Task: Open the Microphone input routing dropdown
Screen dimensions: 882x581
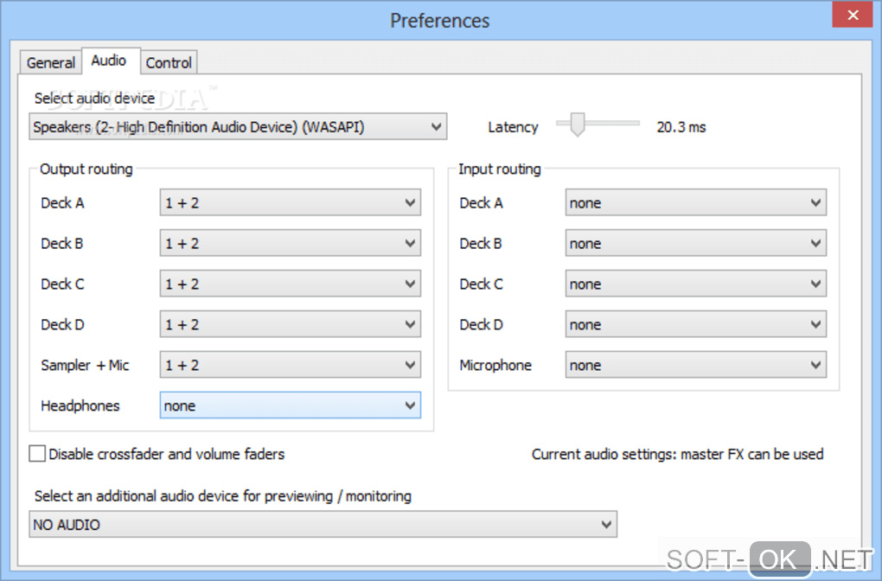Action: (x=695, y=366)
